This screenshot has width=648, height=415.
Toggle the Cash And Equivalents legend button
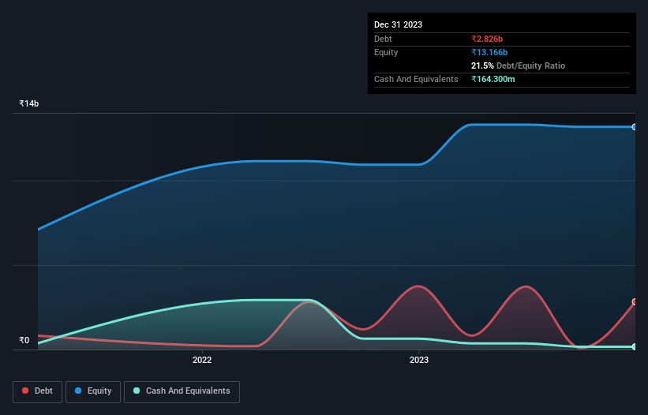click(x=182, y=391)
